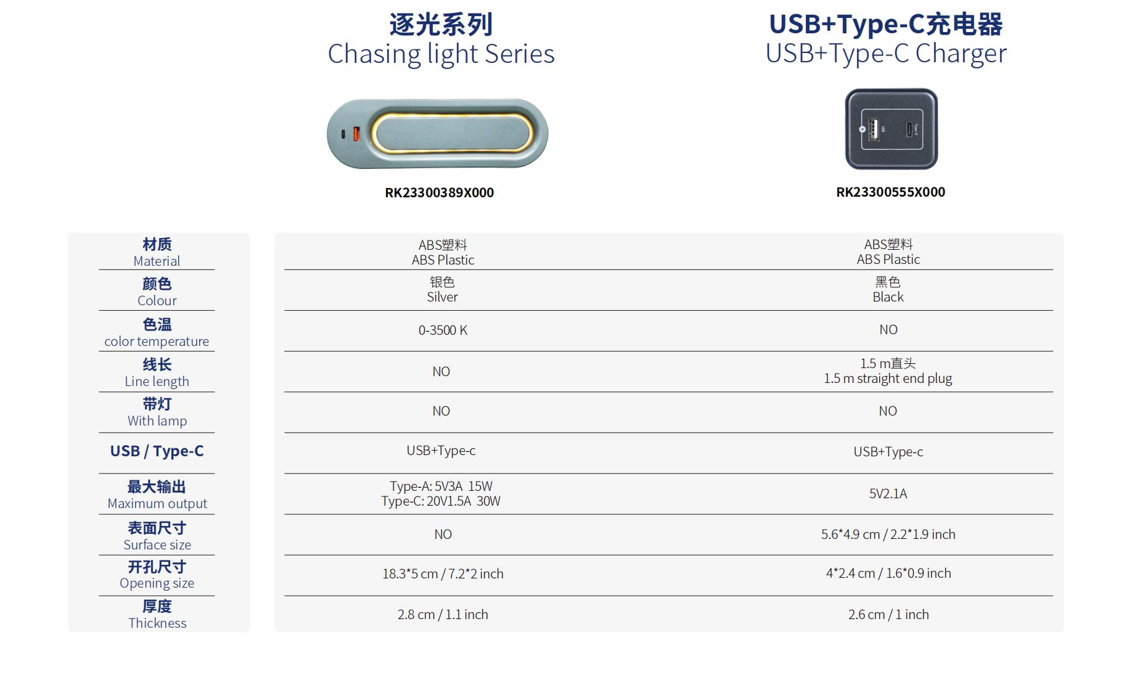The width and height of the screenshot is (1132, 698).
Task: Click the USB / Type-C row label
Action: 157,451
